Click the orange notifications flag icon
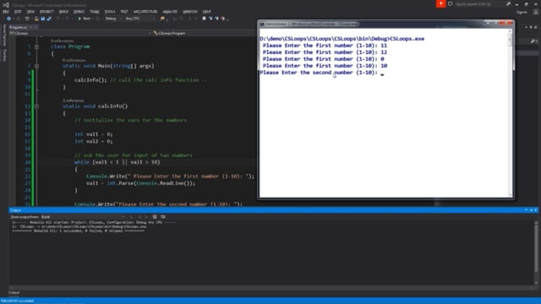The width and height of the screenshot is (541, 304). click(x=440, y=3)
